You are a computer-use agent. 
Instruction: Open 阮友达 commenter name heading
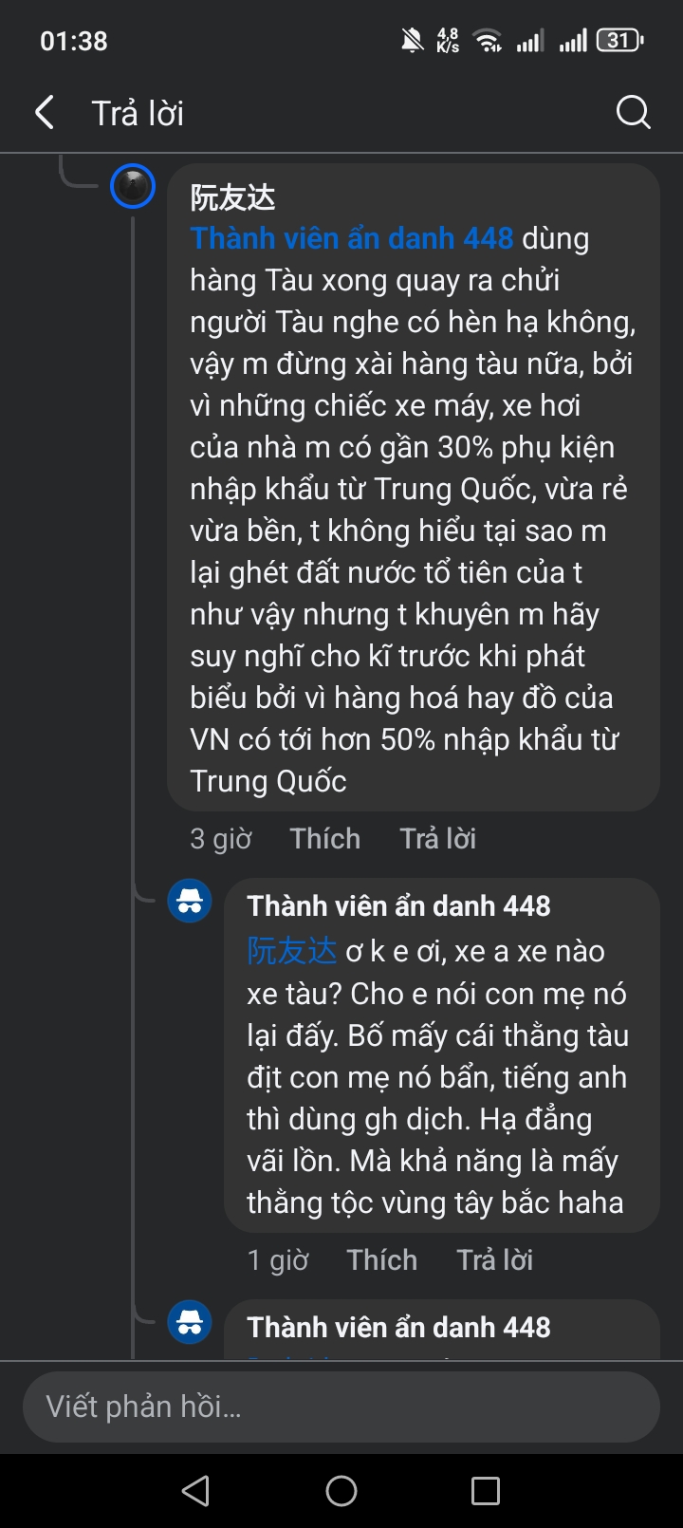[232, 197]
